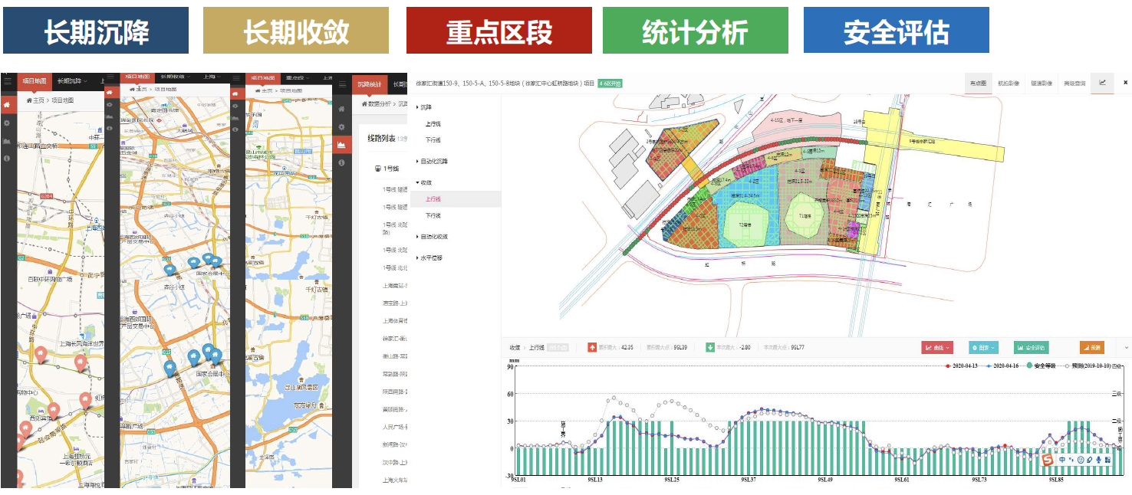Open 长期沉降 dropdown in first window navbar
1132x495 pixels.
(x=72, y=80)
